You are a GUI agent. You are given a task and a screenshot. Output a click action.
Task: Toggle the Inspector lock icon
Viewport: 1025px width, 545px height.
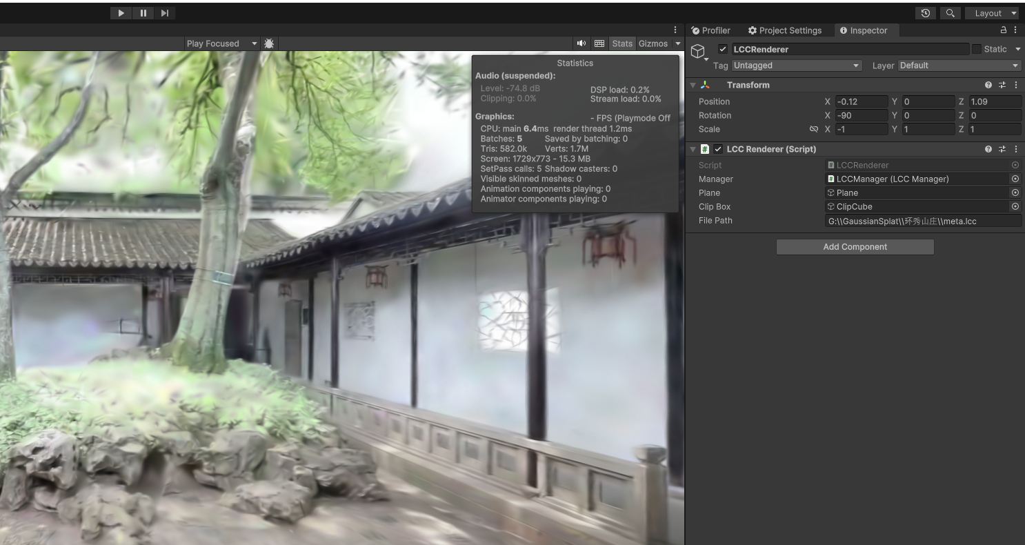pos(1004,30)
